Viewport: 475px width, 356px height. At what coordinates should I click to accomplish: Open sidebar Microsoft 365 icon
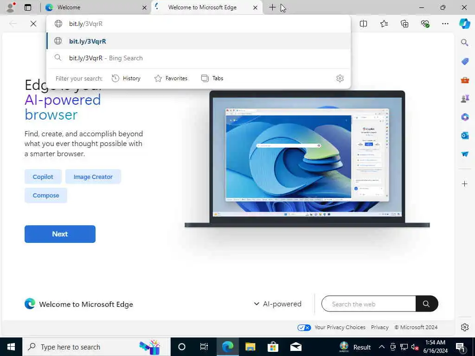[465, 117]
